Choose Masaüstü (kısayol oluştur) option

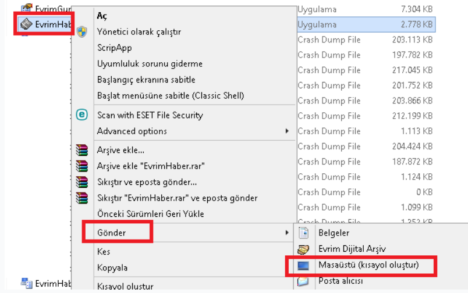pos(368,265)
